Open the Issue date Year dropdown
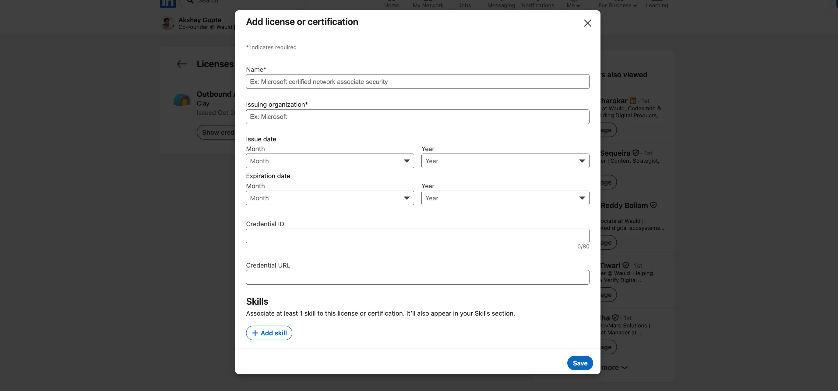This screenshot has width=838, height=391. [505, 161]
